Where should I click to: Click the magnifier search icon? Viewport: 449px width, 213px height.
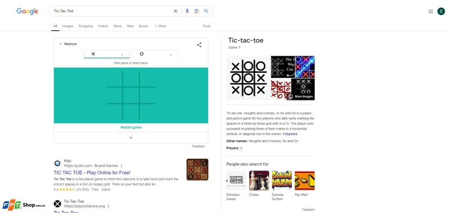coord(206,11)
